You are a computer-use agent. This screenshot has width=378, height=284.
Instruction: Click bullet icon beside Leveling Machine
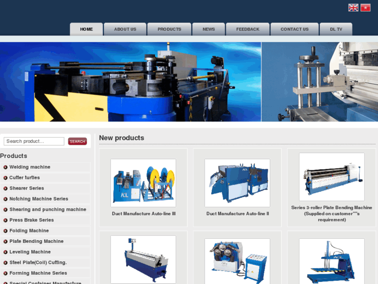tap(5, 252)
